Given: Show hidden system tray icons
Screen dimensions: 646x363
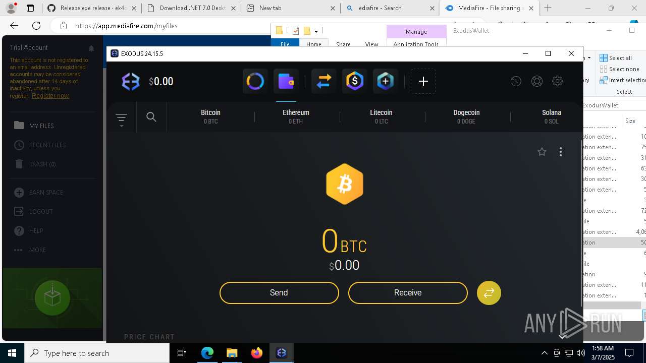Looking at the screenshot, I should 544,353.
